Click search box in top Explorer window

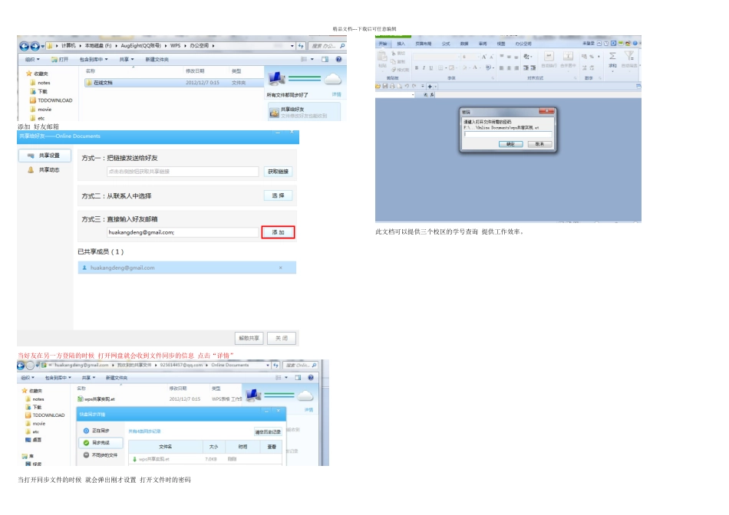(x=327, y=46)
